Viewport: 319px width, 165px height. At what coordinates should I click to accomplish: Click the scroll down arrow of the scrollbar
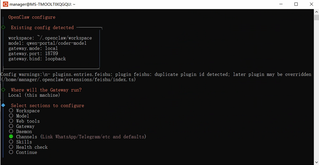point(316,162)
